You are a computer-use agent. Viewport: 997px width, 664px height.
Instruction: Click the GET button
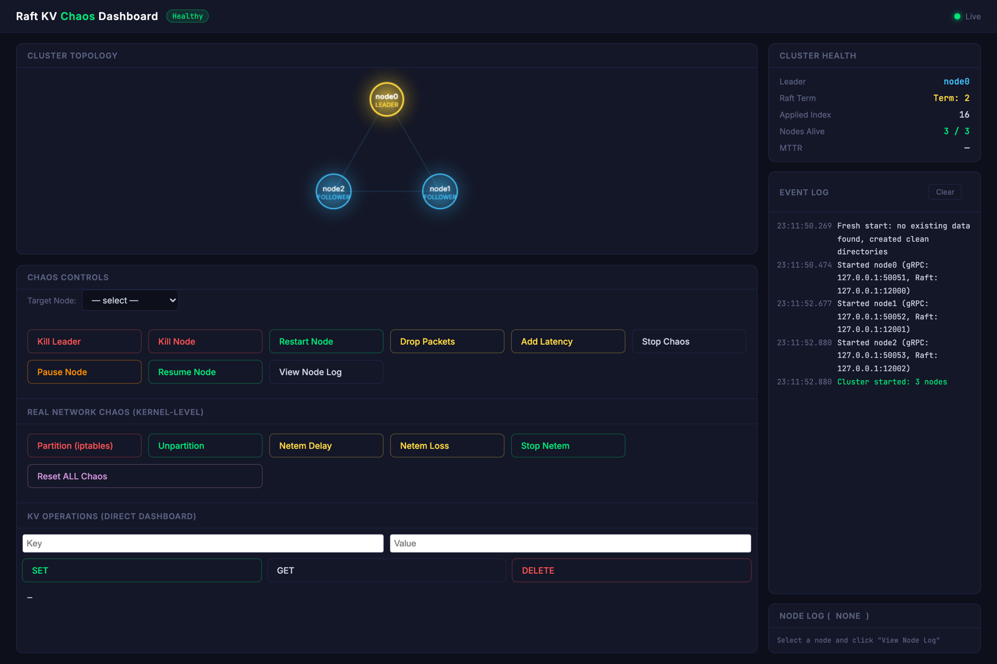(387, 570)
